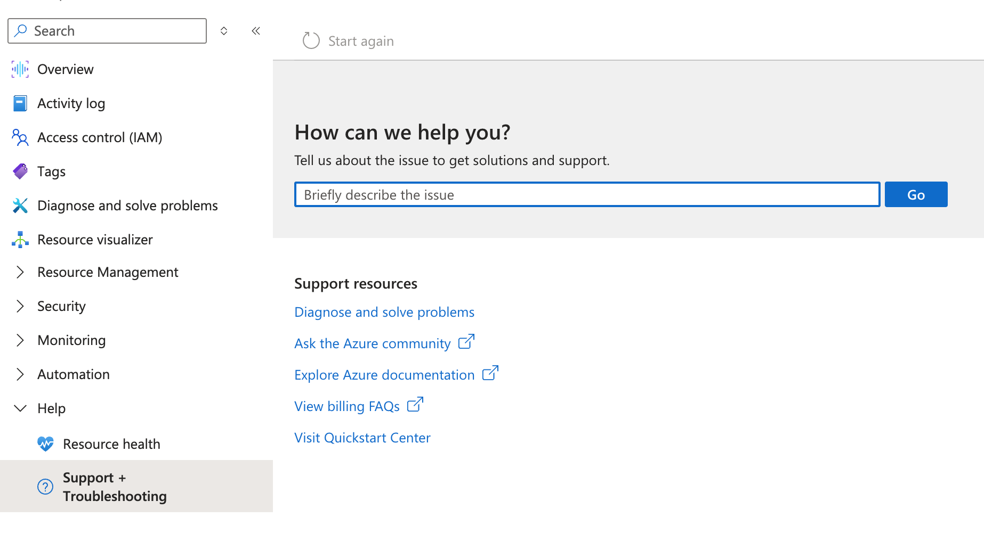The height and width of the screenshot is (542, 984).
Task: Expand the Monitoring section
Action: click(20, 340)
